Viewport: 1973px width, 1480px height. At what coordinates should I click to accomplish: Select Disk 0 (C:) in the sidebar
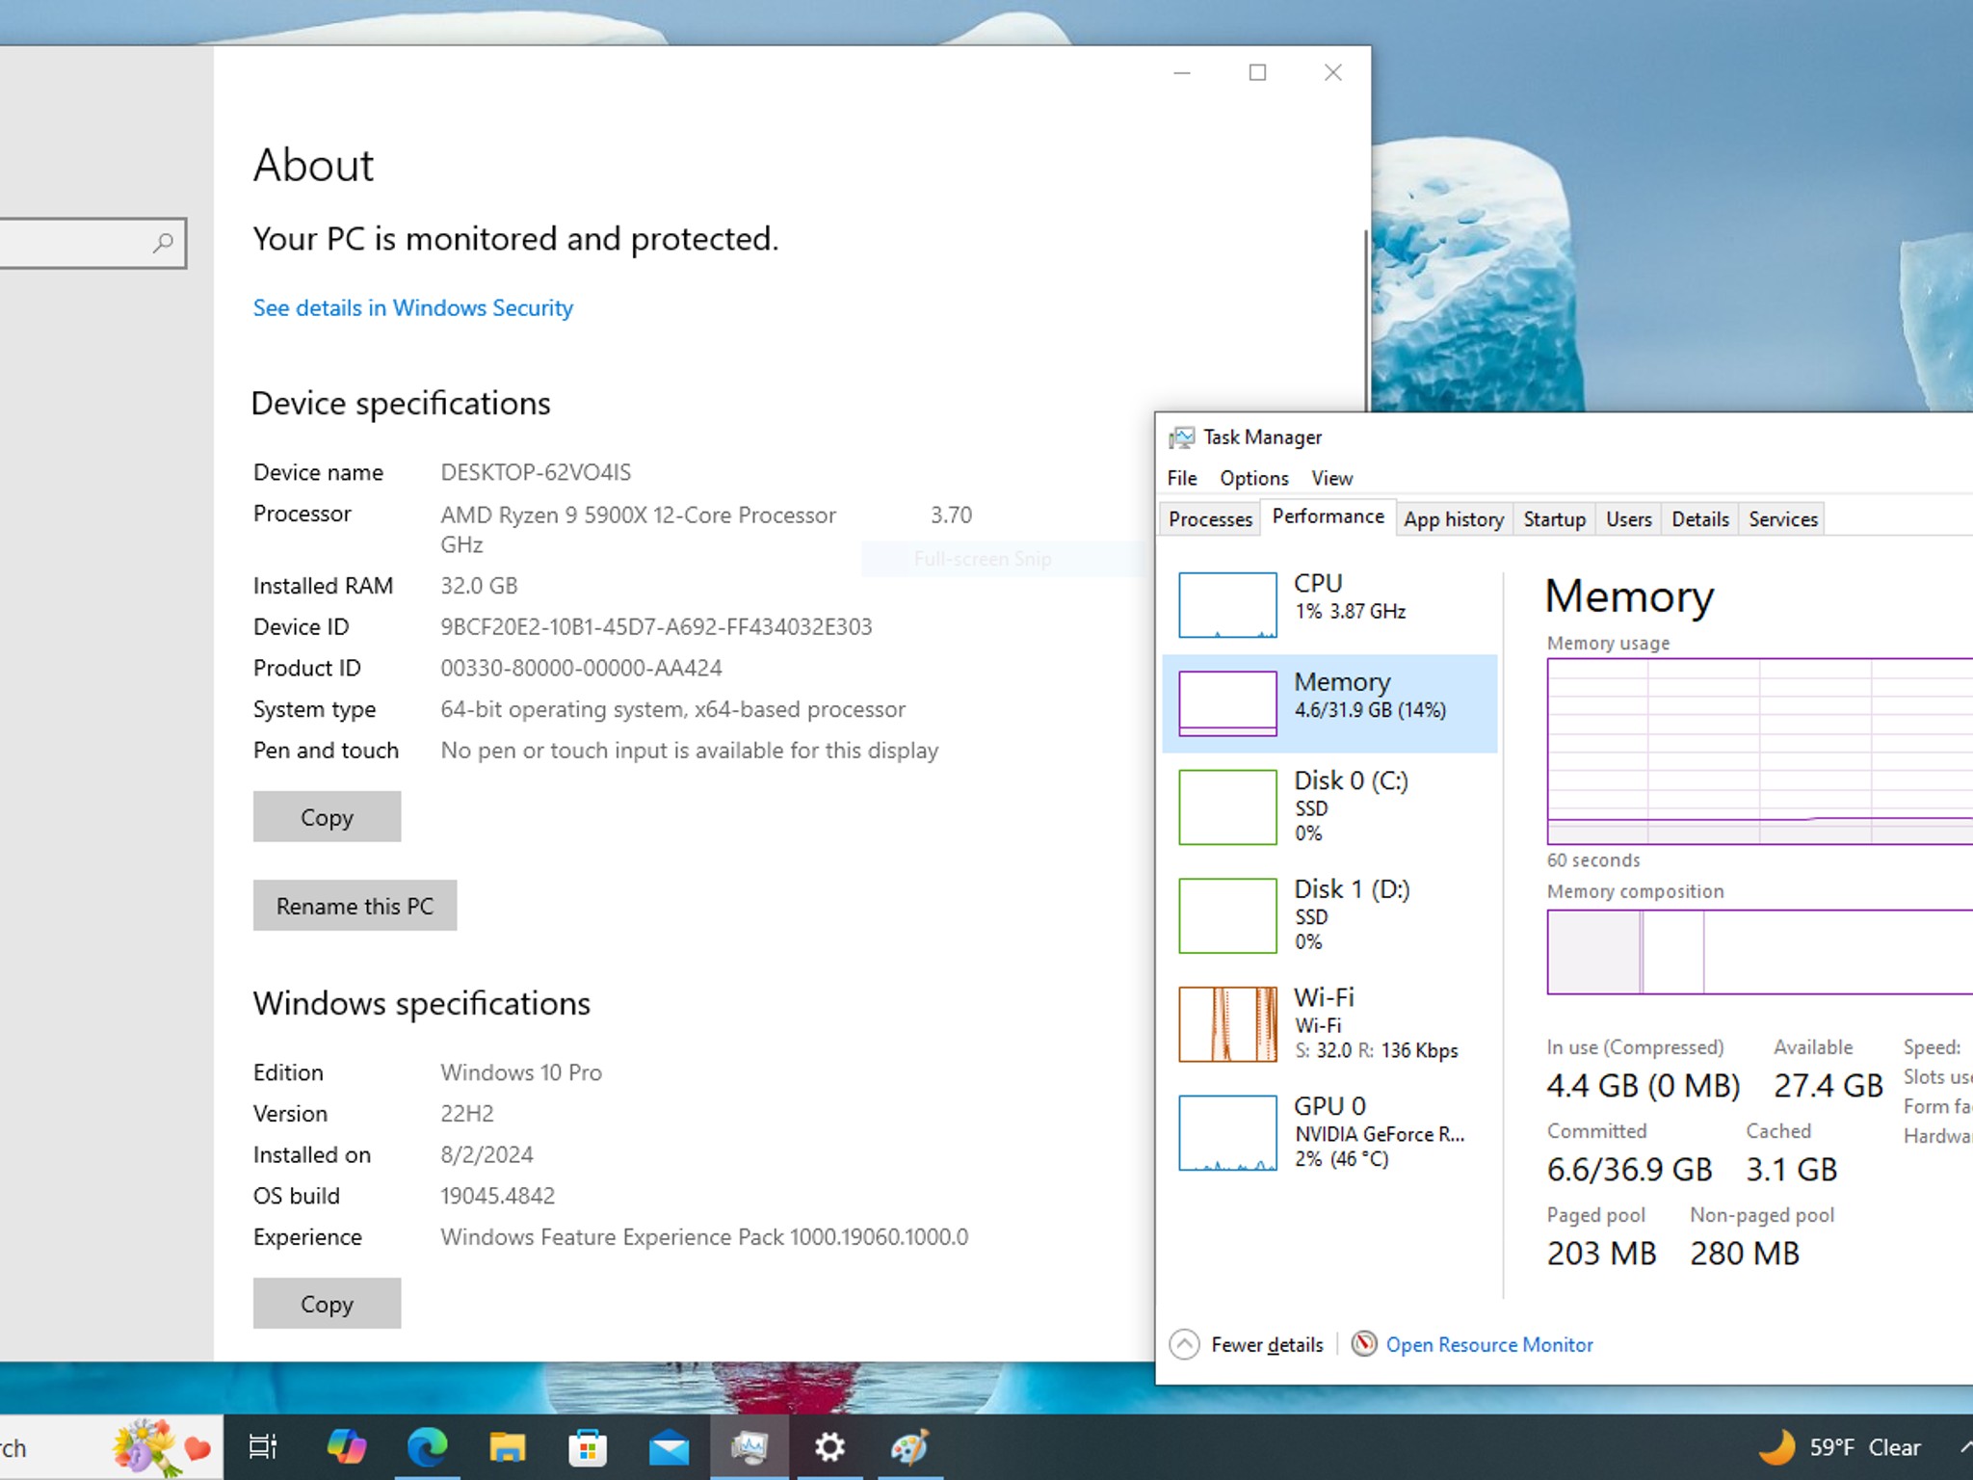coord(1330,806)
